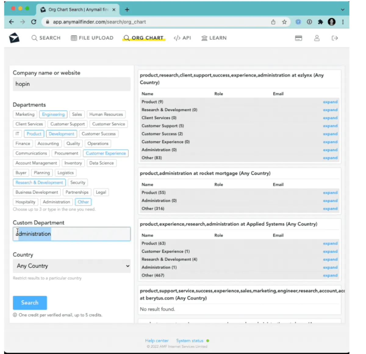
Task: Click the one credit info icon
Action: pos(15,315)
